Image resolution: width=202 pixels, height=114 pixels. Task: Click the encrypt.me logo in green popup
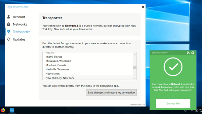point(160,53)
